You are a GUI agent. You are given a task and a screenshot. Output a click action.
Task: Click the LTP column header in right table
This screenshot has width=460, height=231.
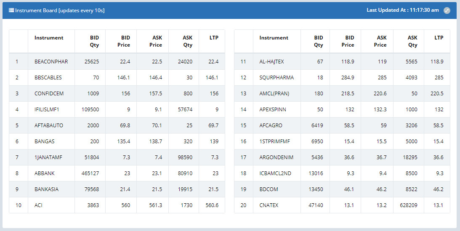[x=439, y=38]
